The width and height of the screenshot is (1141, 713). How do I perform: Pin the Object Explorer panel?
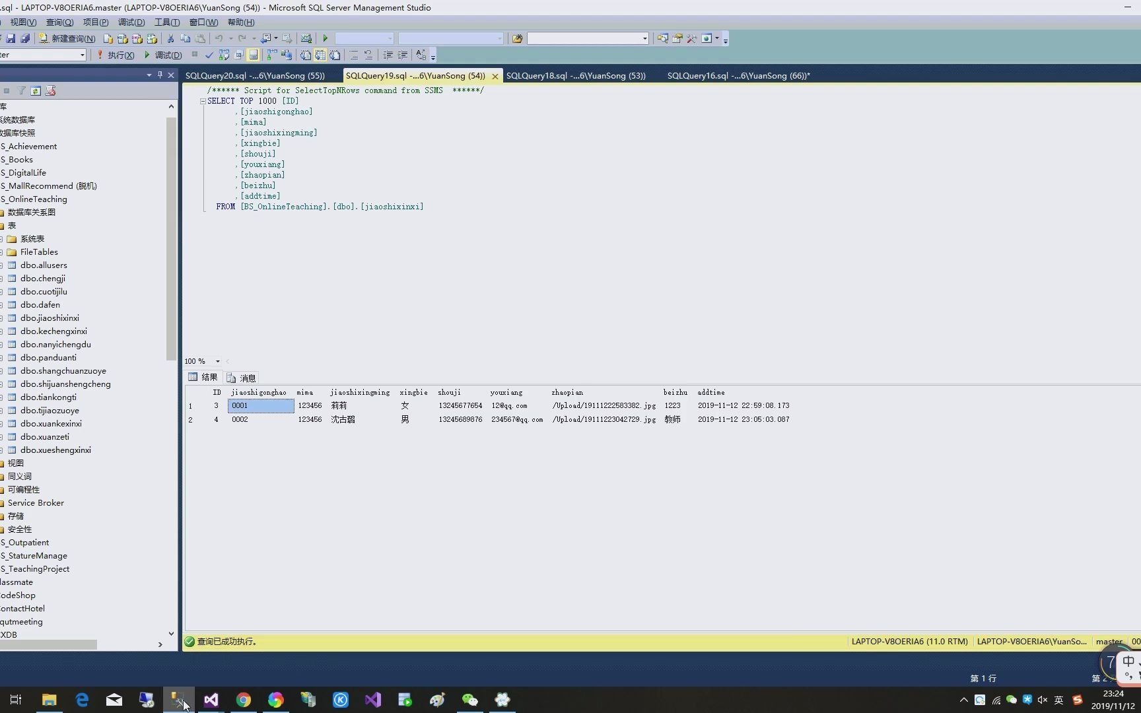(159, 75)
